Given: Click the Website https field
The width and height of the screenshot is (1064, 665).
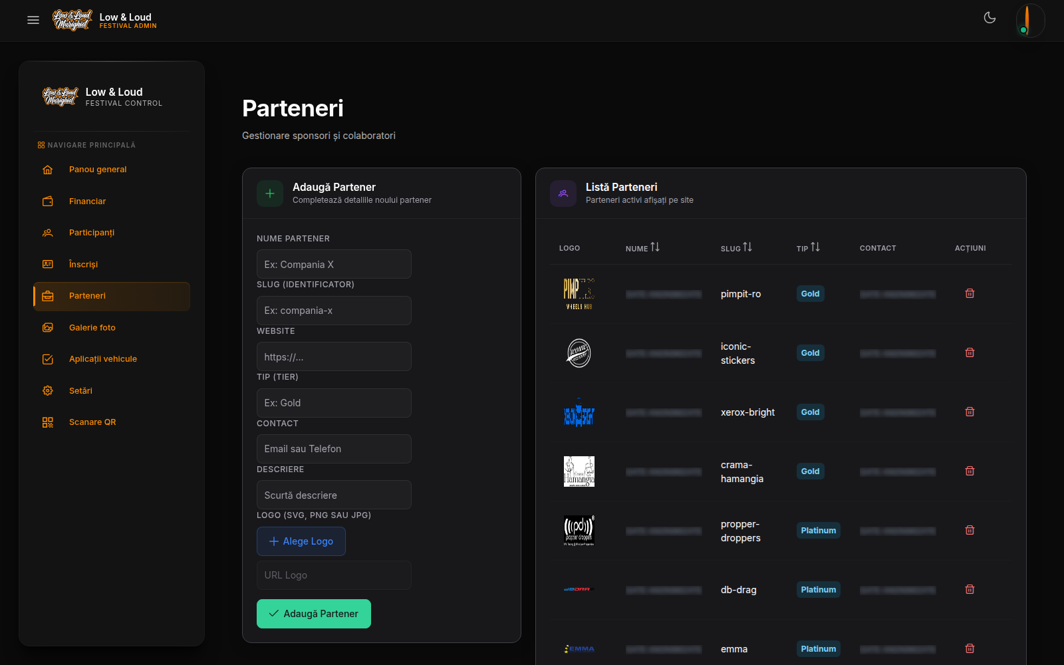Looking at the screenshot, I should [x=334, y=356].
